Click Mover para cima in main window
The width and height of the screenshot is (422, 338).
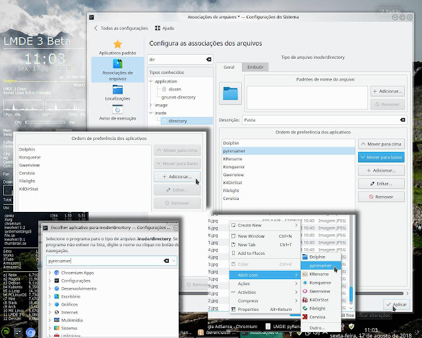coord(381,144)
